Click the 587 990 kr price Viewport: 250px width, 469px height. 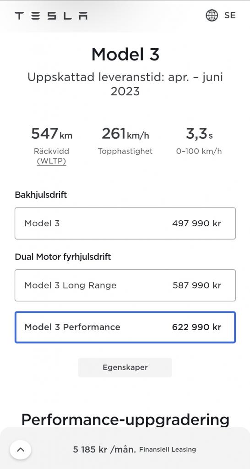coord(197,285)
